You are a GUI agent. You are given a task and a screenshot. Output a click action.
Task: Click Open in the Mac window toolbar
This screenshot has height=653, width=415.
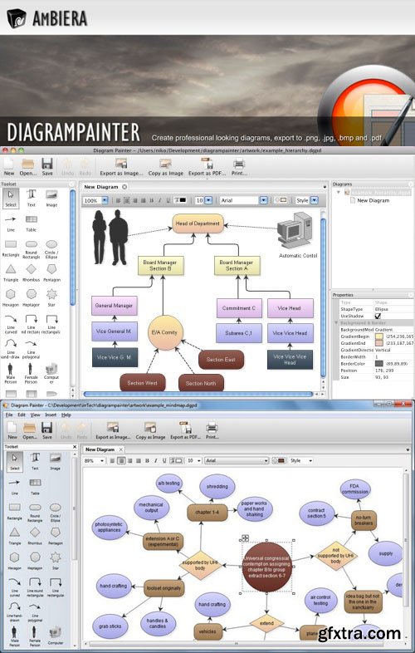pyautogui.click(x=28, y=167)
